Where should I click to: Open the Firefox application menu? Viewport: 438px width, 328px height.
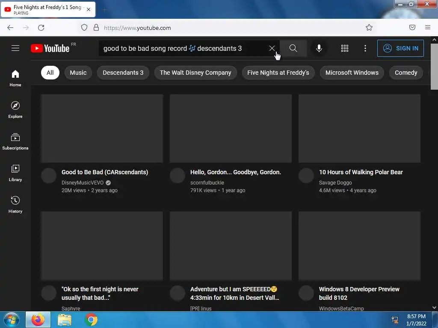428,27
